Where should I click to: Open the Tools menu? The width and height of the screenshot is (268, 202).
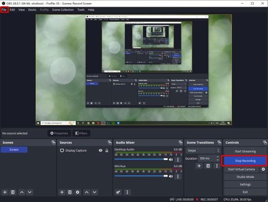(x=81, y=10)
